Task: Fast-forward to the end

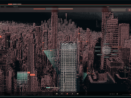Action: pyautogui.click(x=78, y=94)
